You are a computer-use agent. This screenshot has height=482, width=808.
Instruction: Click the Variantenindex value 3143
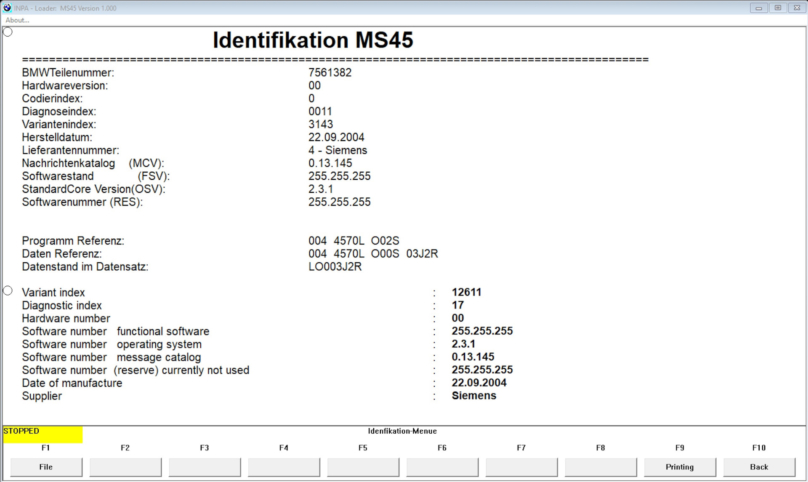click(321, 125)
